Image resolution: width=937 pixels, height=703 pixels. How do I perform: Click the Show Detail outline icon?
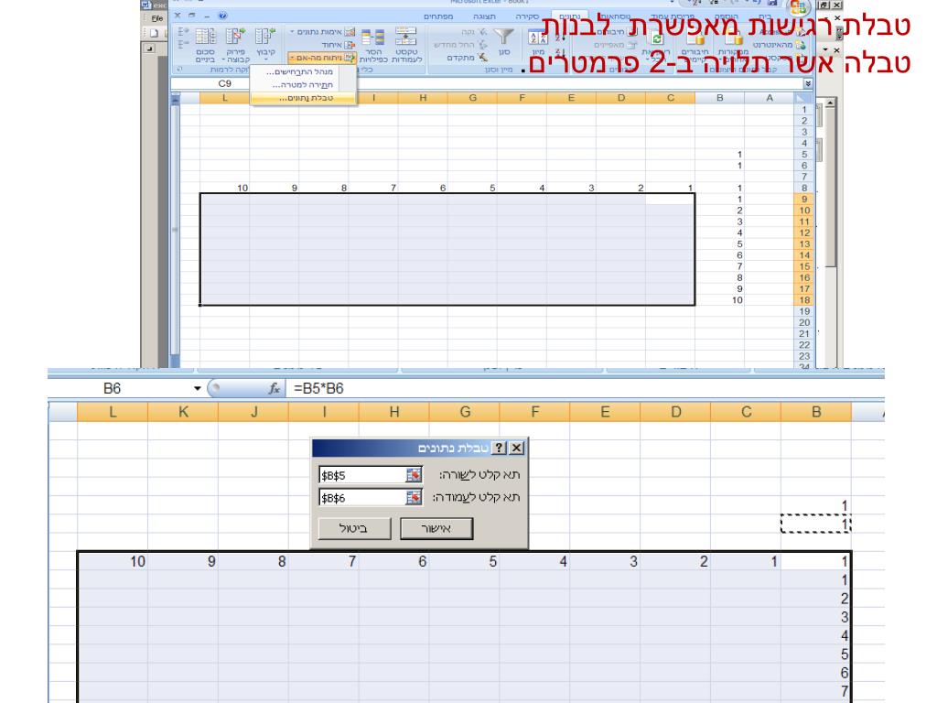(x=183, y=31)
